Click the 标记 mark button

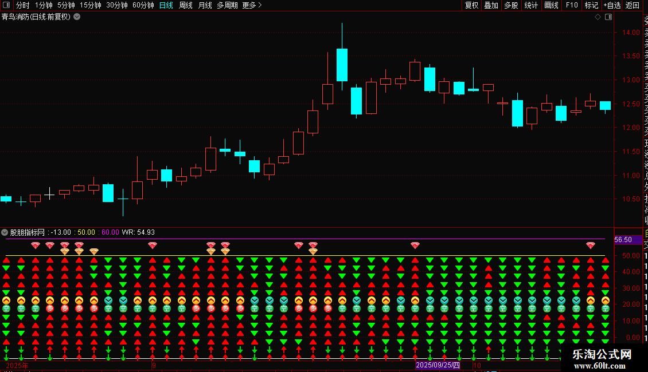point(591,5)
